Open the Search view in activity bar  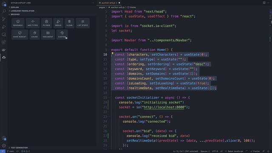pyautogui.click(x=4, y=11)
